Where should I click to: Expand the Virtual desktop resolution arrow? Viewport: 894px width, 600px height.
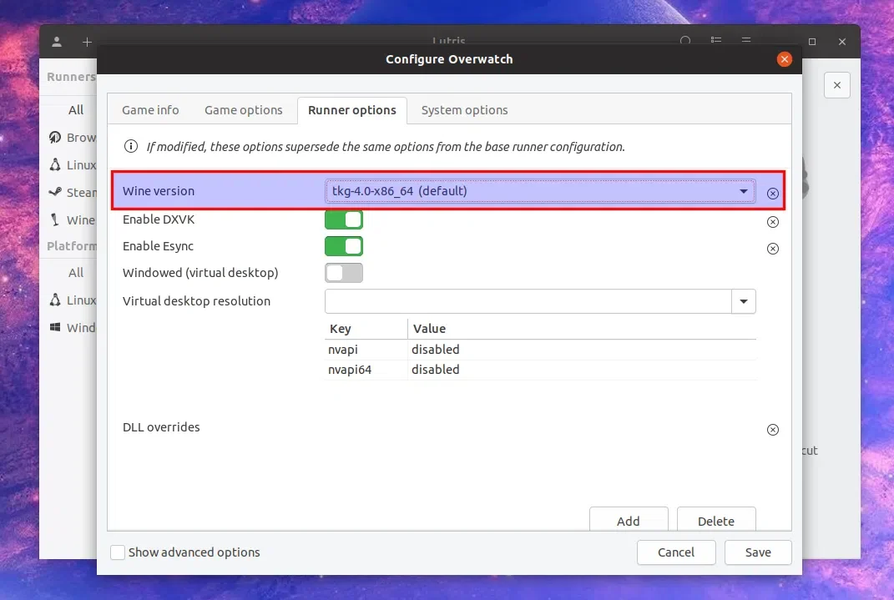tap(744, 301)
